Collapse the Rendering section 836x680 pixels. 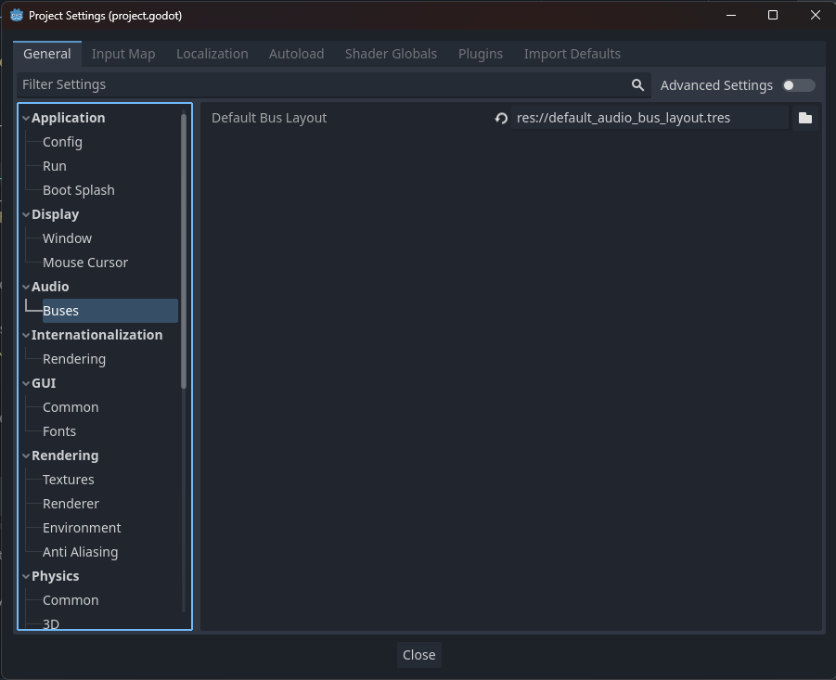tap(25, 455)
